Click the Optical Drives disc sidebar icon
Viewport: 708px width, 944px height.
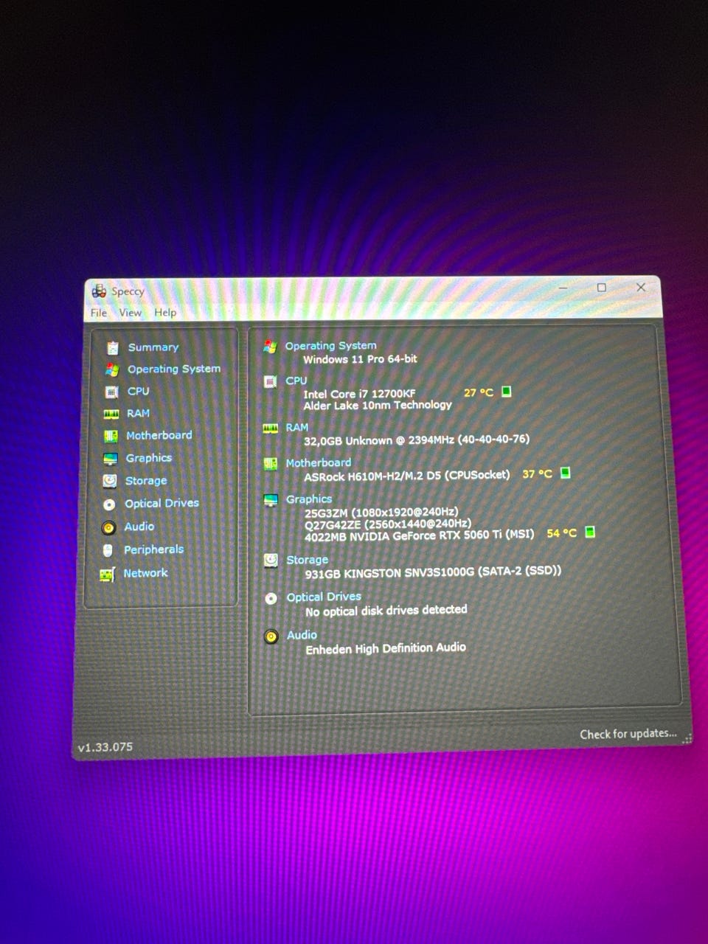[x=109, y=504]
